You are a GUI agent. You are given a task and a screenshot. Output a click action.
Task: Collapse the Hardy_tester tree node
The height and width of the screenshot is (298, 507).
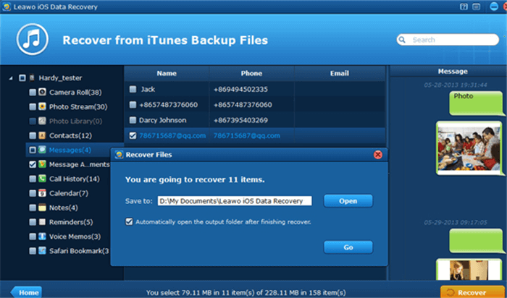click(x=12, y=78)
